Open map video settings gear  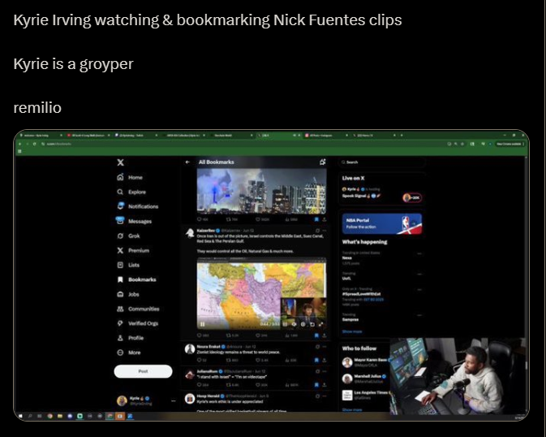pos(303,324)
